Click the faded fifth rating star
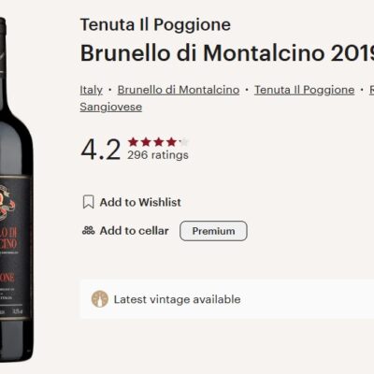The height and width of the screenshot is (374, 374). (184, 142)
